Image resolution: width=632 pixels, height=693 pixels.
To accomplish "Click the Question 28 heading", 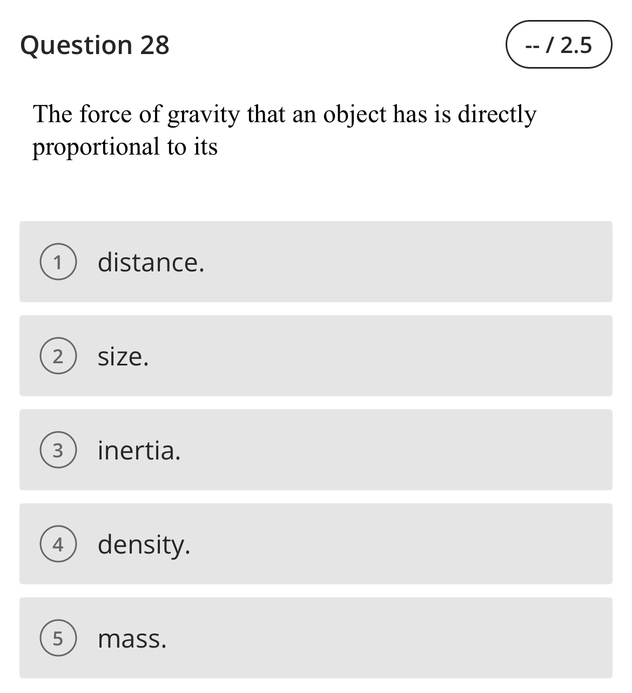I will click(x=95, y=45).
